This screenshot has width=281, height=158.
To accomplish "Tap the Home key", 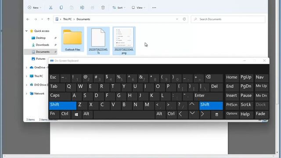I will pyautogui.click(x=232, y=78).
